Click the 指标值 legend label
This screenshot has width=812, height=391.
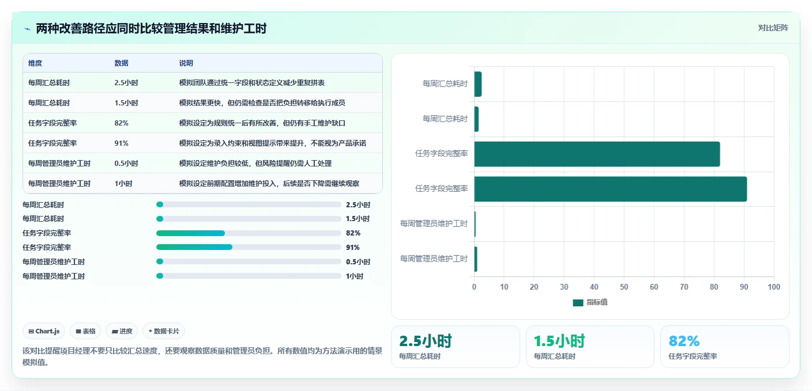point(597,302)
